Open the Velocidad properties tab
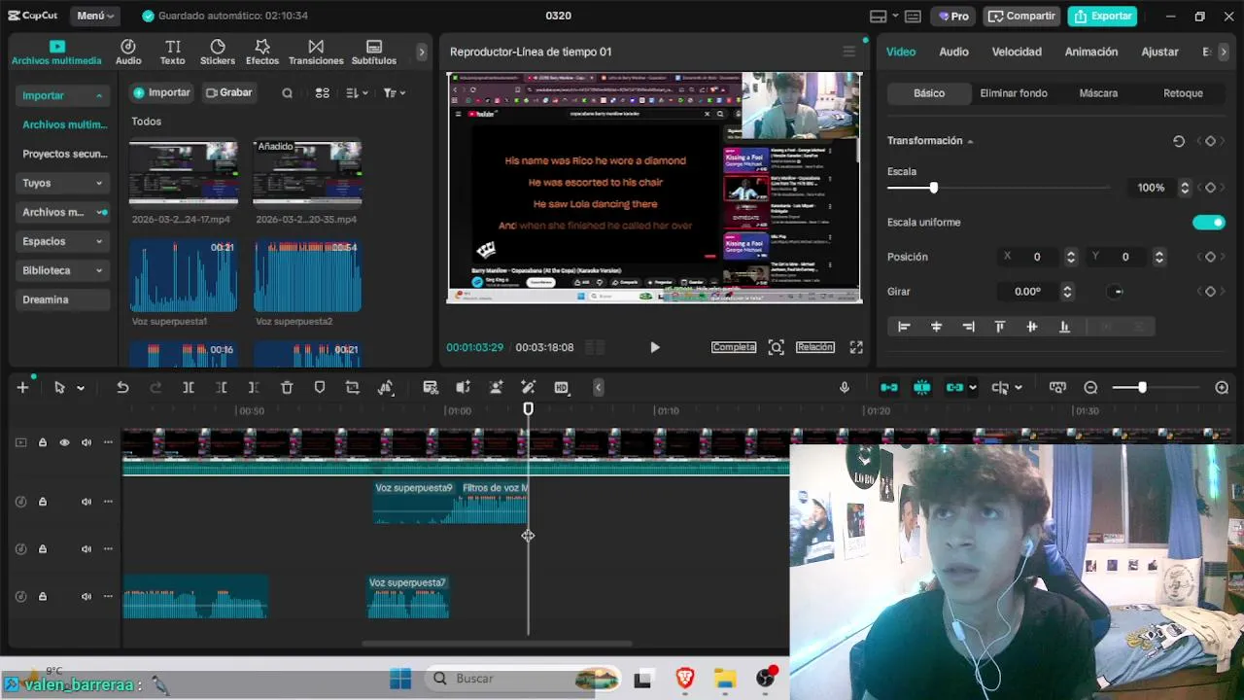The width and height of the screenshot is (1244, 700). [1017, 52]
